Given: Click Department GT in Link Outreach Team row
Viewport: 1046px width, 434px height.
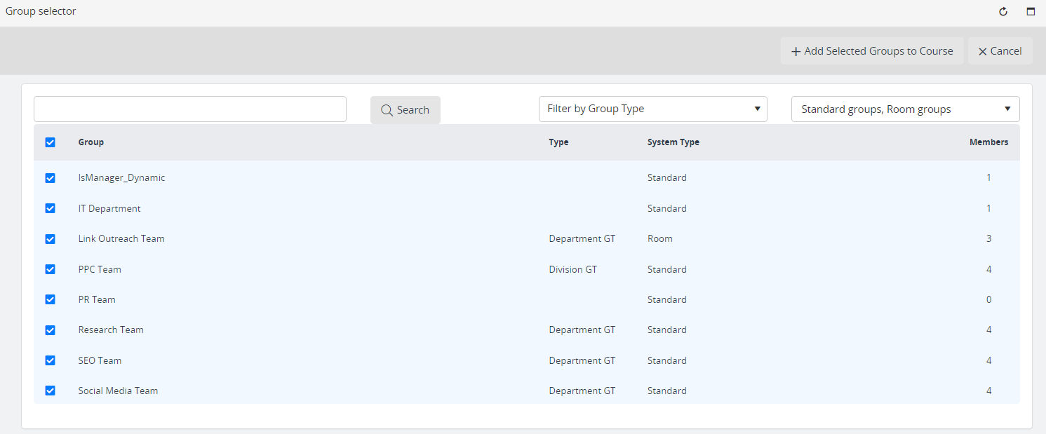Looking at the screenshot, I should point(582,239).
